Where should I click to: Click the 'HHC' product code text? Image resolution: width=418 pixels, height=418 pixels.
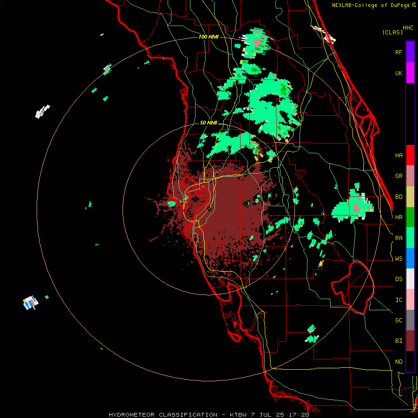pos(408,28)
